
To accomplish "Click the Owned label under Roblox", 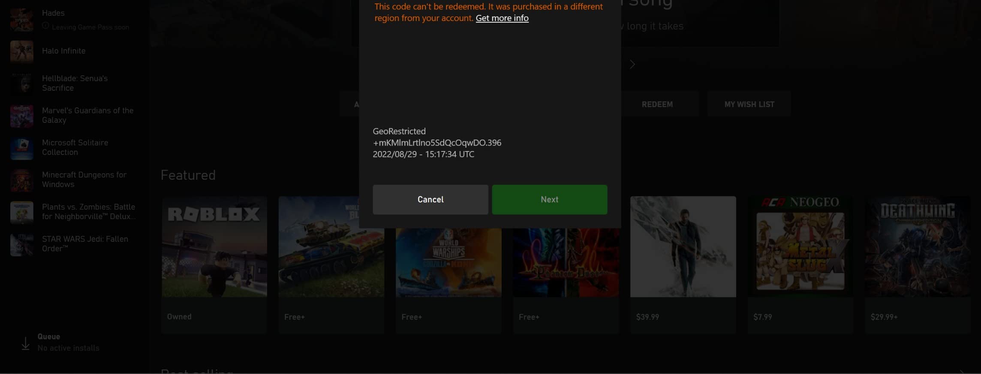I will point(179,317).
